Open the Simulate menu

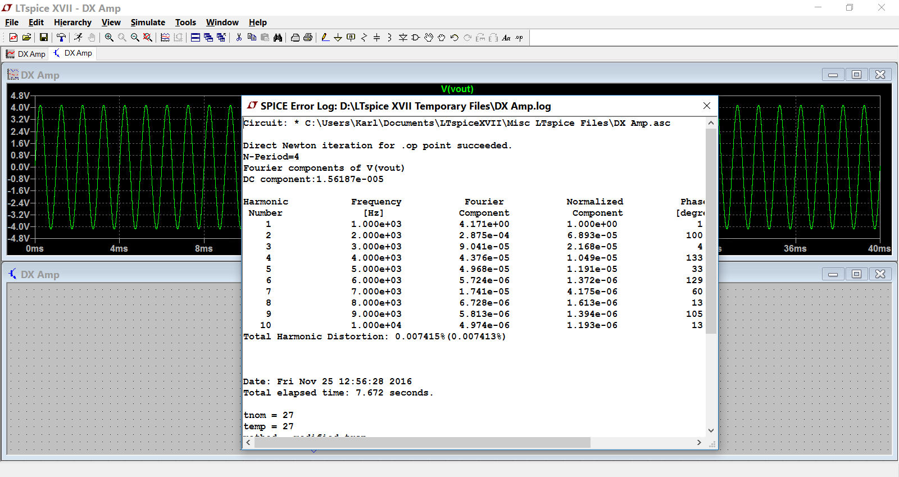148,22
